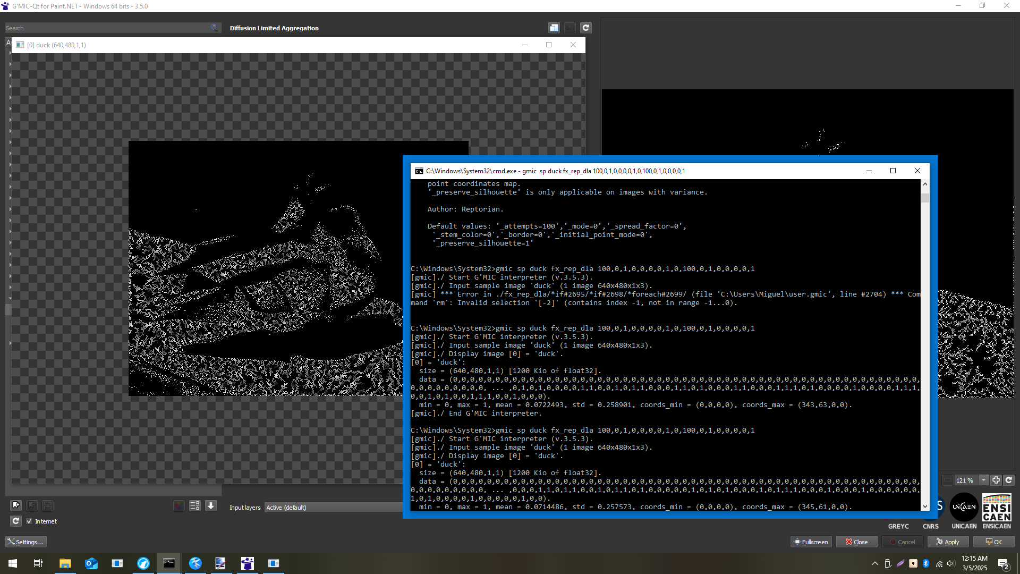The width and height of the screenshot is (1020, 574).
Task: Click the Apply button
Action: pyautogui.click(x=948, y=542)
